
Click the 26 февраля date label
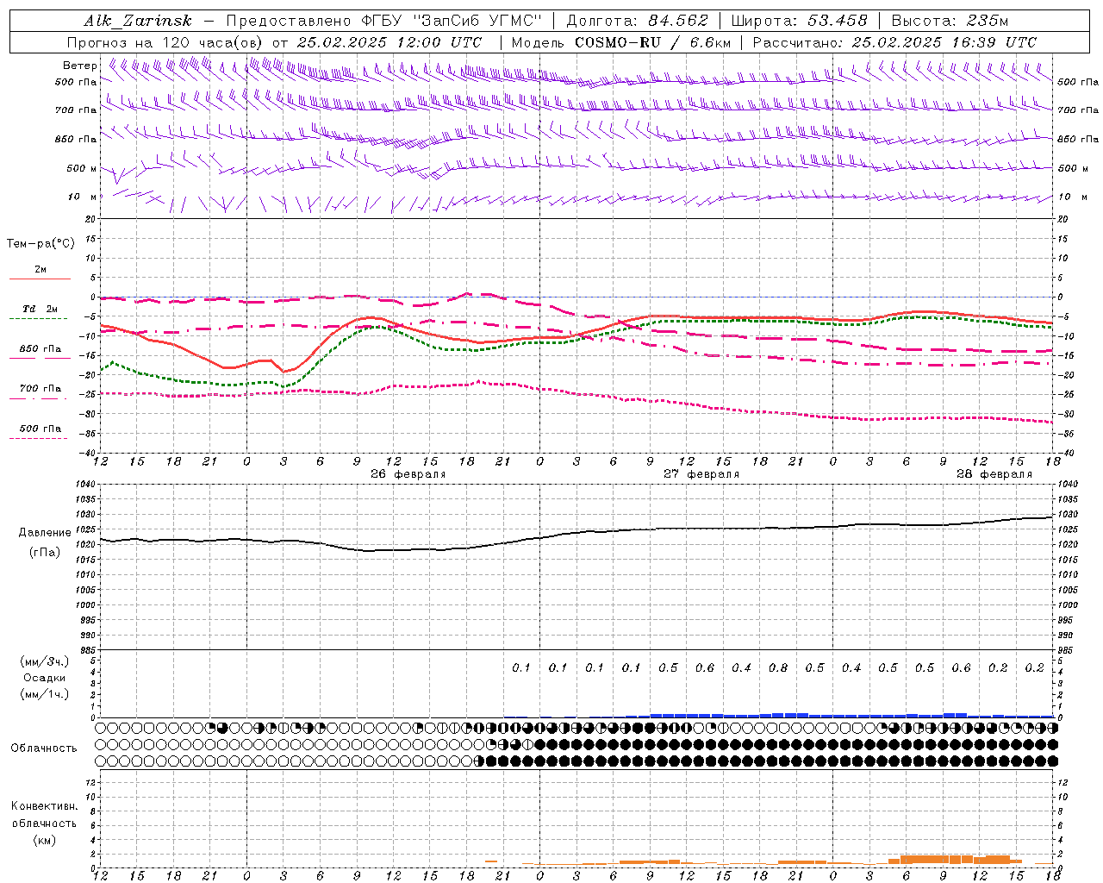click(408, 474)
